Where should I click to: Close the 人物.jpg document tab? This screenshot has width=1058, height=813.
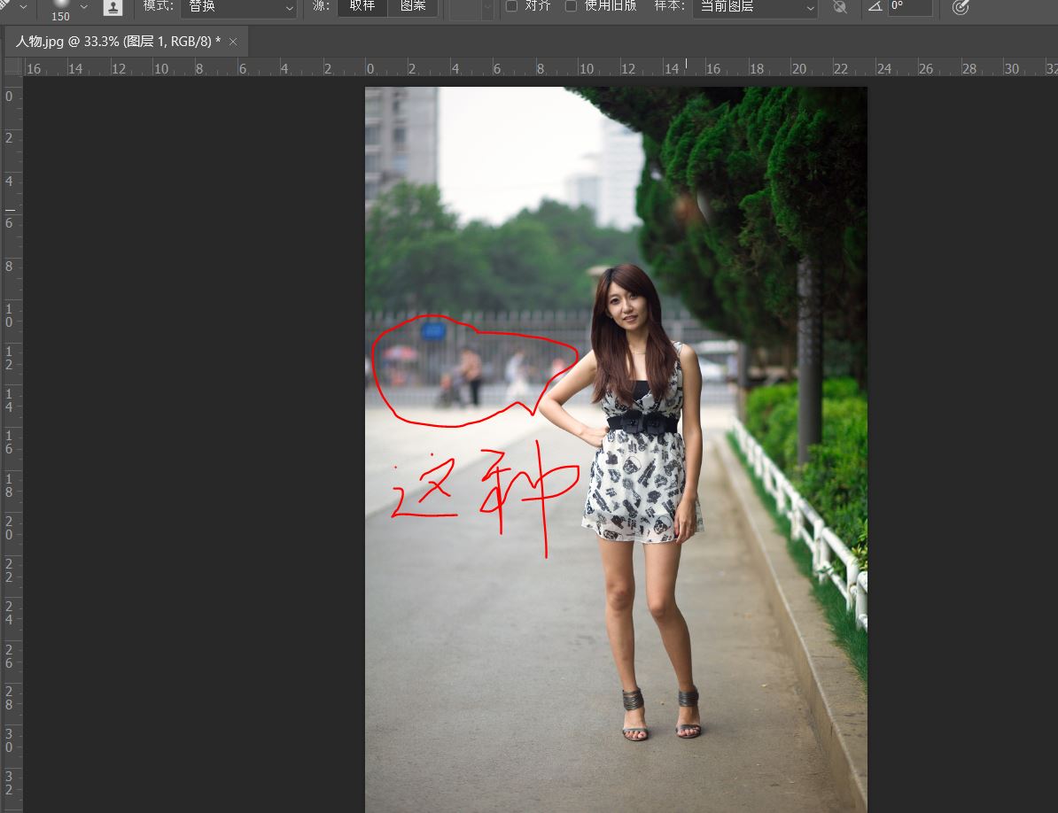[233, 42]
